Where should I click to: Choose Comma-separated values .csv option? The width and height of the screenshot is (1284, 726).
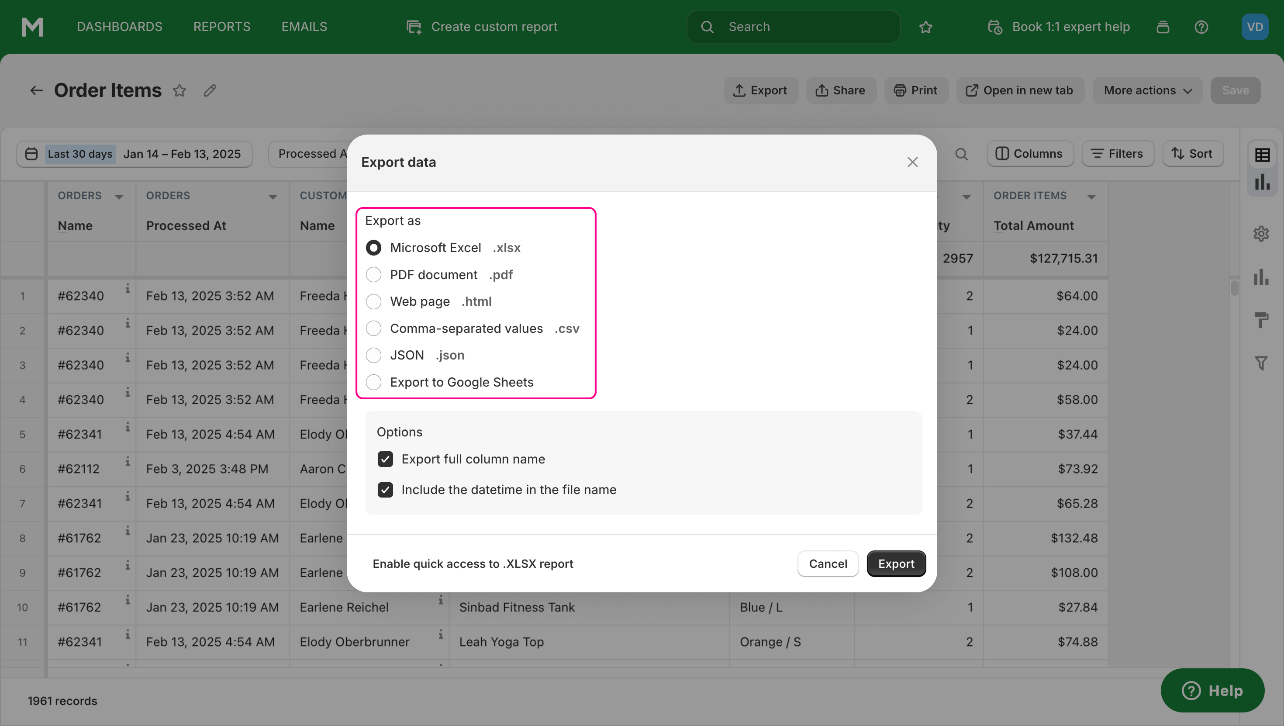[x=374, y=328]
